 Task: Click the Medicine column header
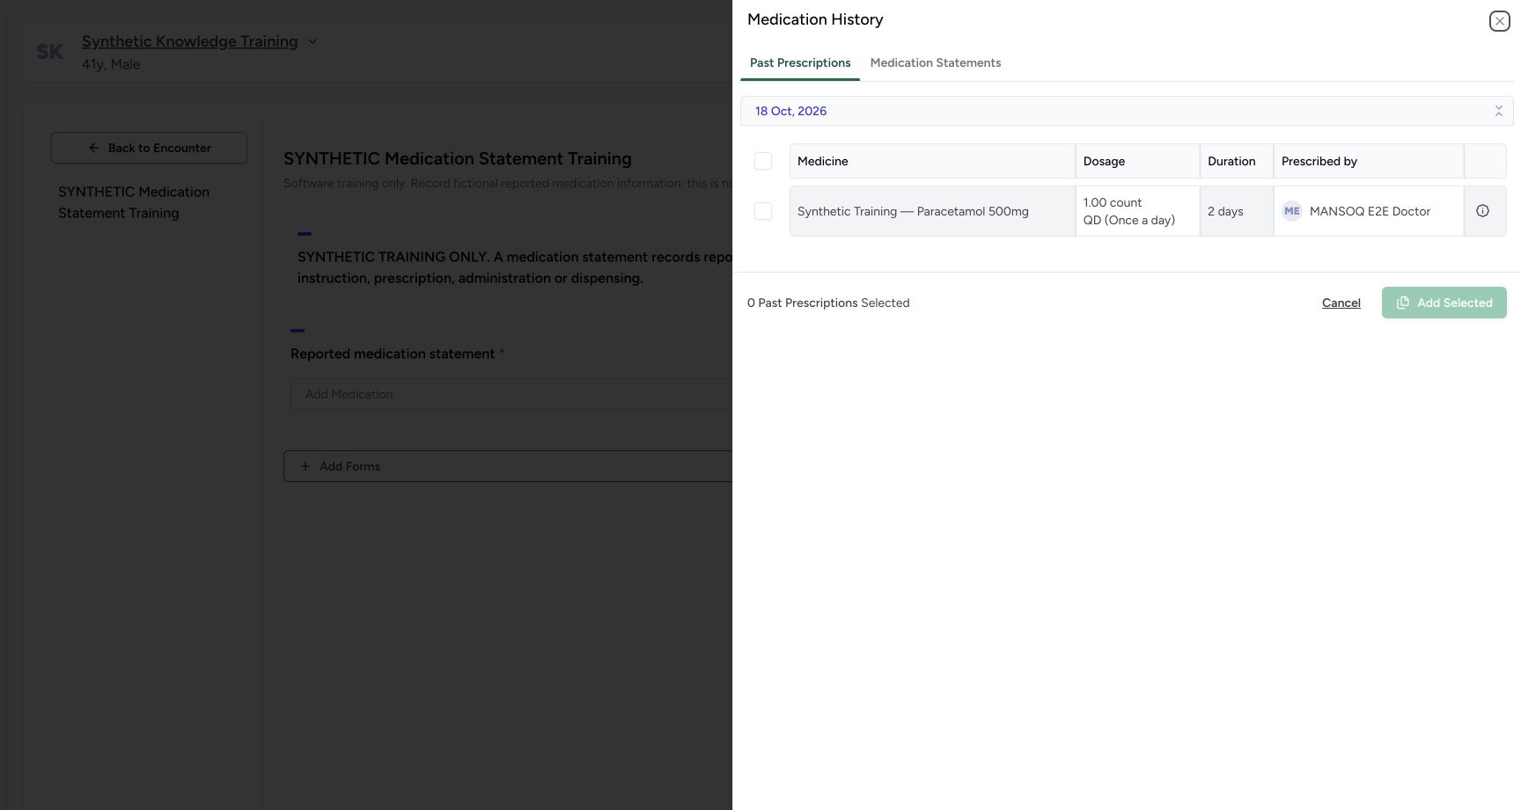click(932, 161)
